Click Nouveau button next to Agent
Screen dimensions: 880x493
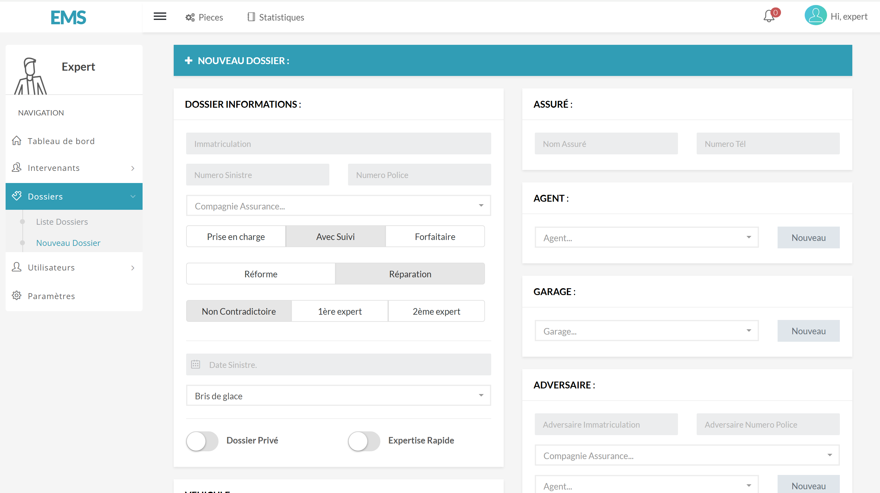coord(808,237)
